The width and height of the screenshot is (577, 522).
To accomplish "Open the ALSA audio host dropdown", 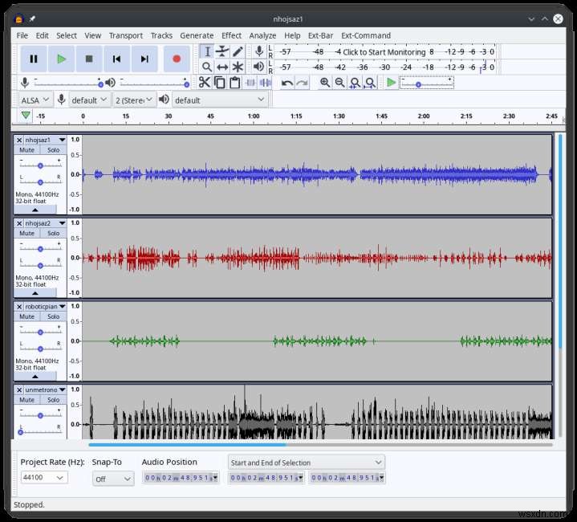I will click(x=35, y=100).
